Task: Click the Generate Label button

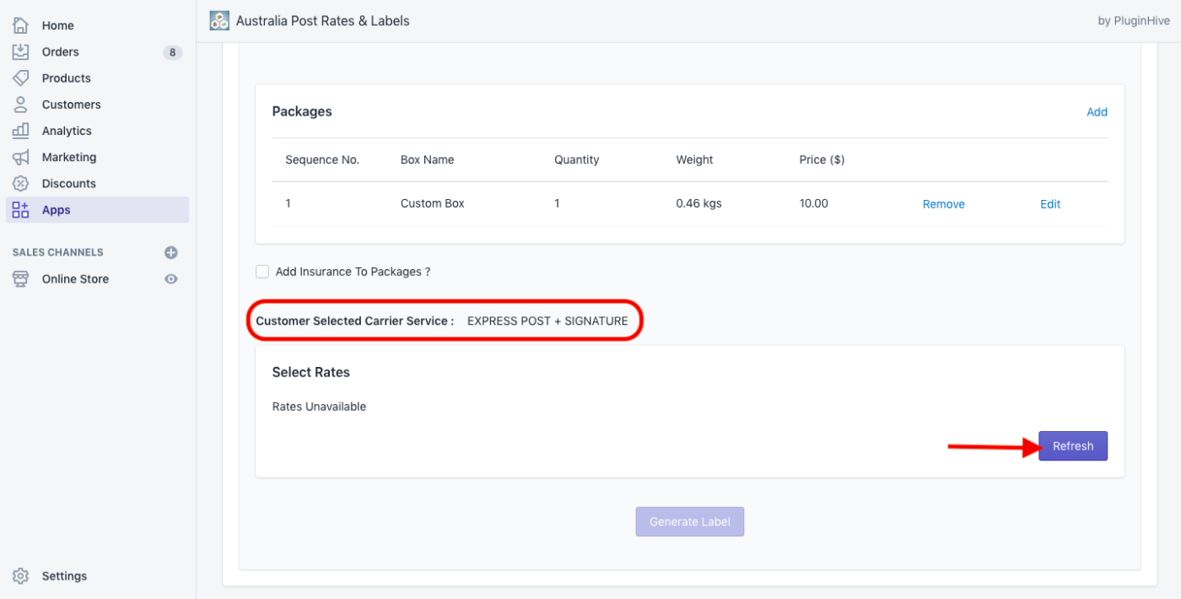Action: (690, 521)
